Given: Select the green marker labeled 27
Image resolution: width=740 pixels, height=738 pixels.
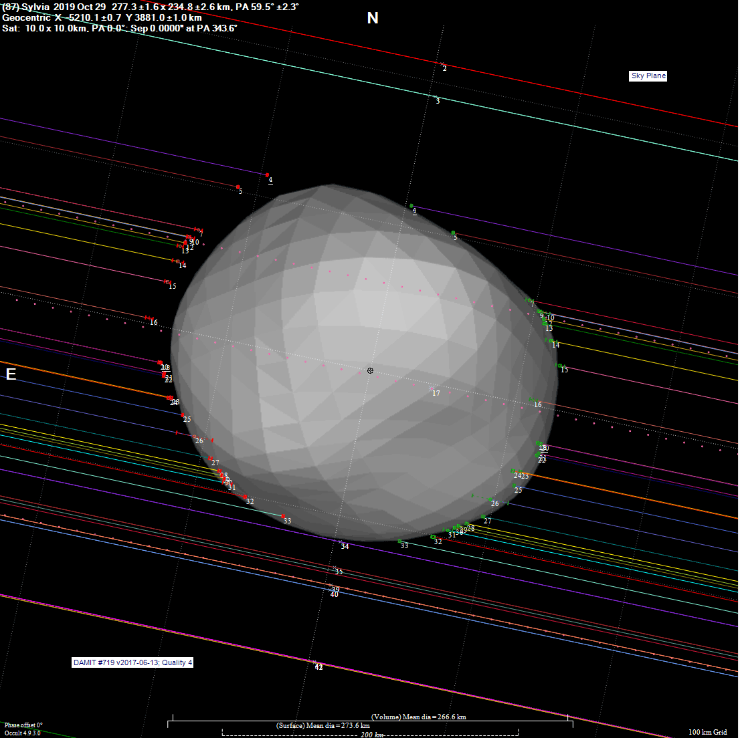Looking at the screenshot, I should pos(483,516).
